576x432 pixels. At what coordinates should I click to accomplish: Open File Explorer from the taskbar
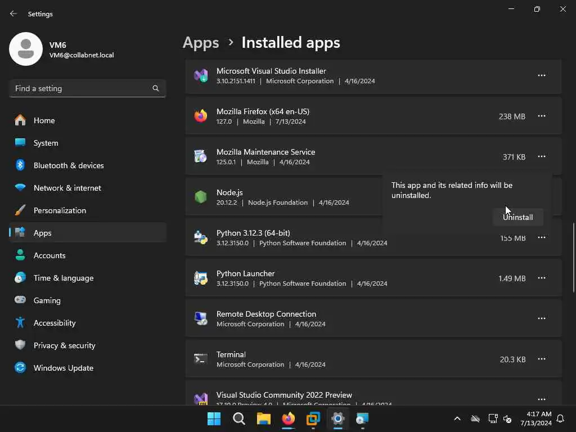(263, 418)
